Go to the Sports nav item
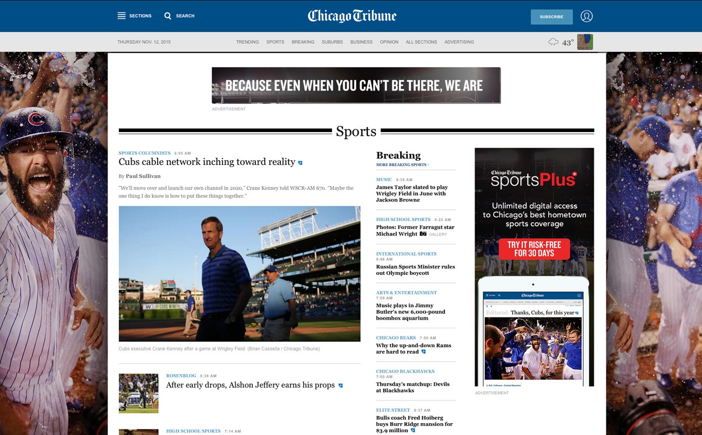The image size is (702, 435). (x=275, y=42)
